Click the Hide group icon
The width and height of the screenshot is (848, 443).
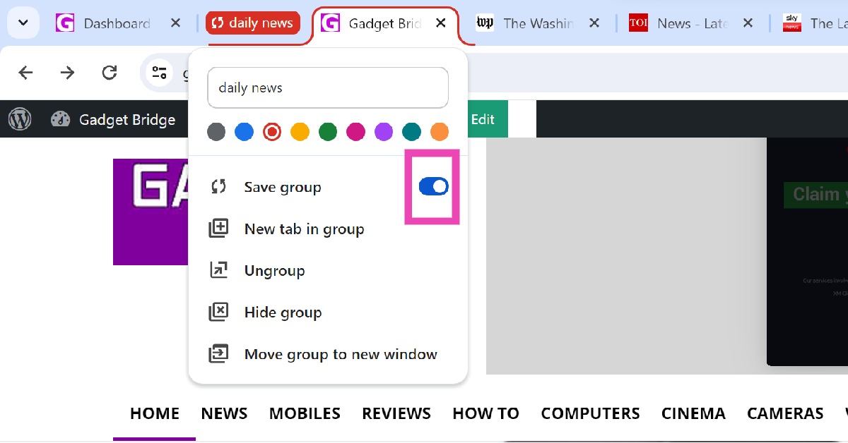tap(218, 312)
